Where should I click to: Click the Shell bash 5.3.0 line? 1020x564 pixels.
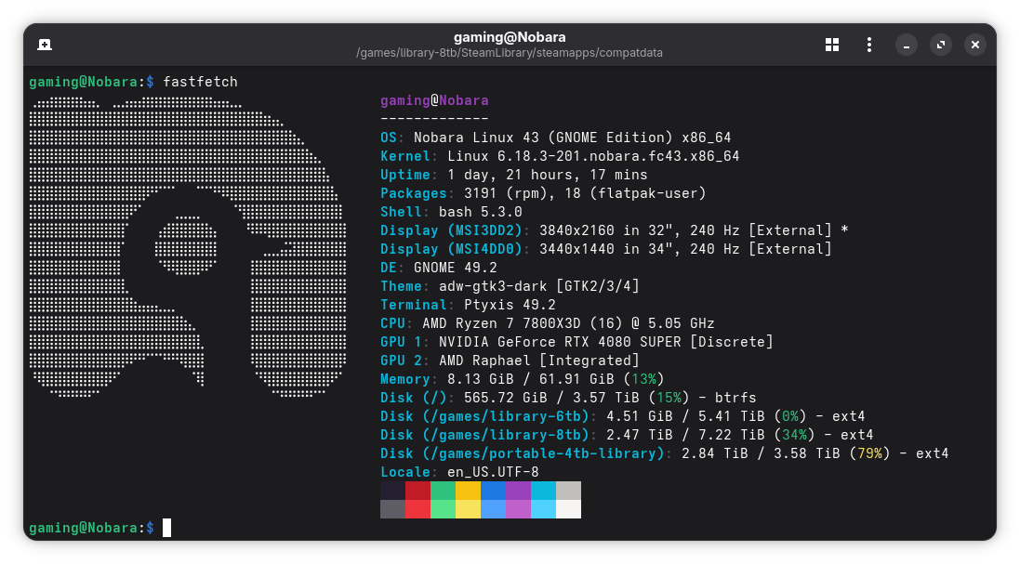tap(452, 212)
